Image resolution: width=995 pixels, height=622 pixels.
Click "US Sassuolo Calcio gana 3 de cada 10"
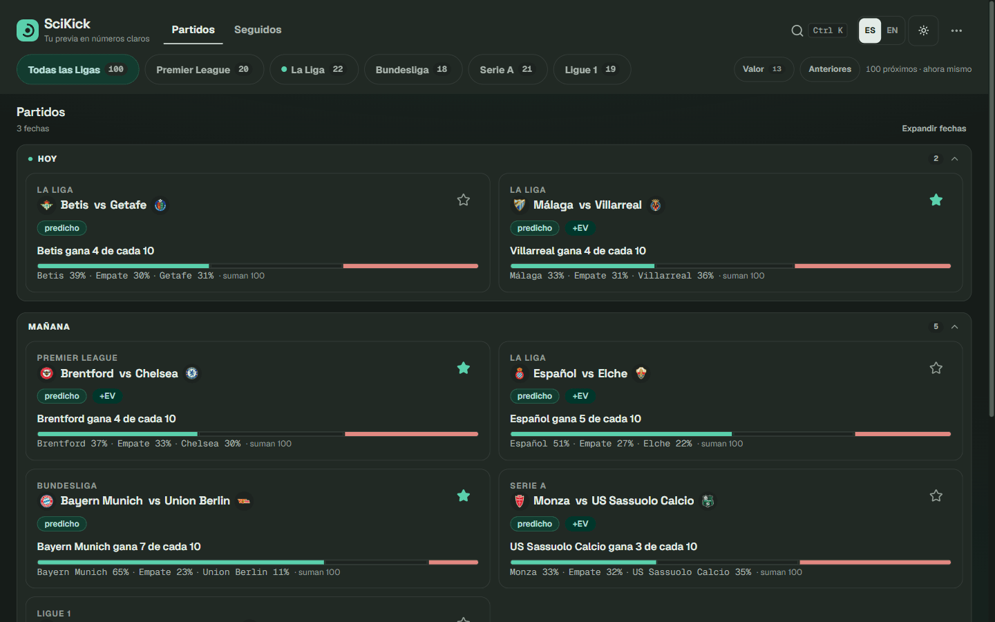(x=604, y=547)
